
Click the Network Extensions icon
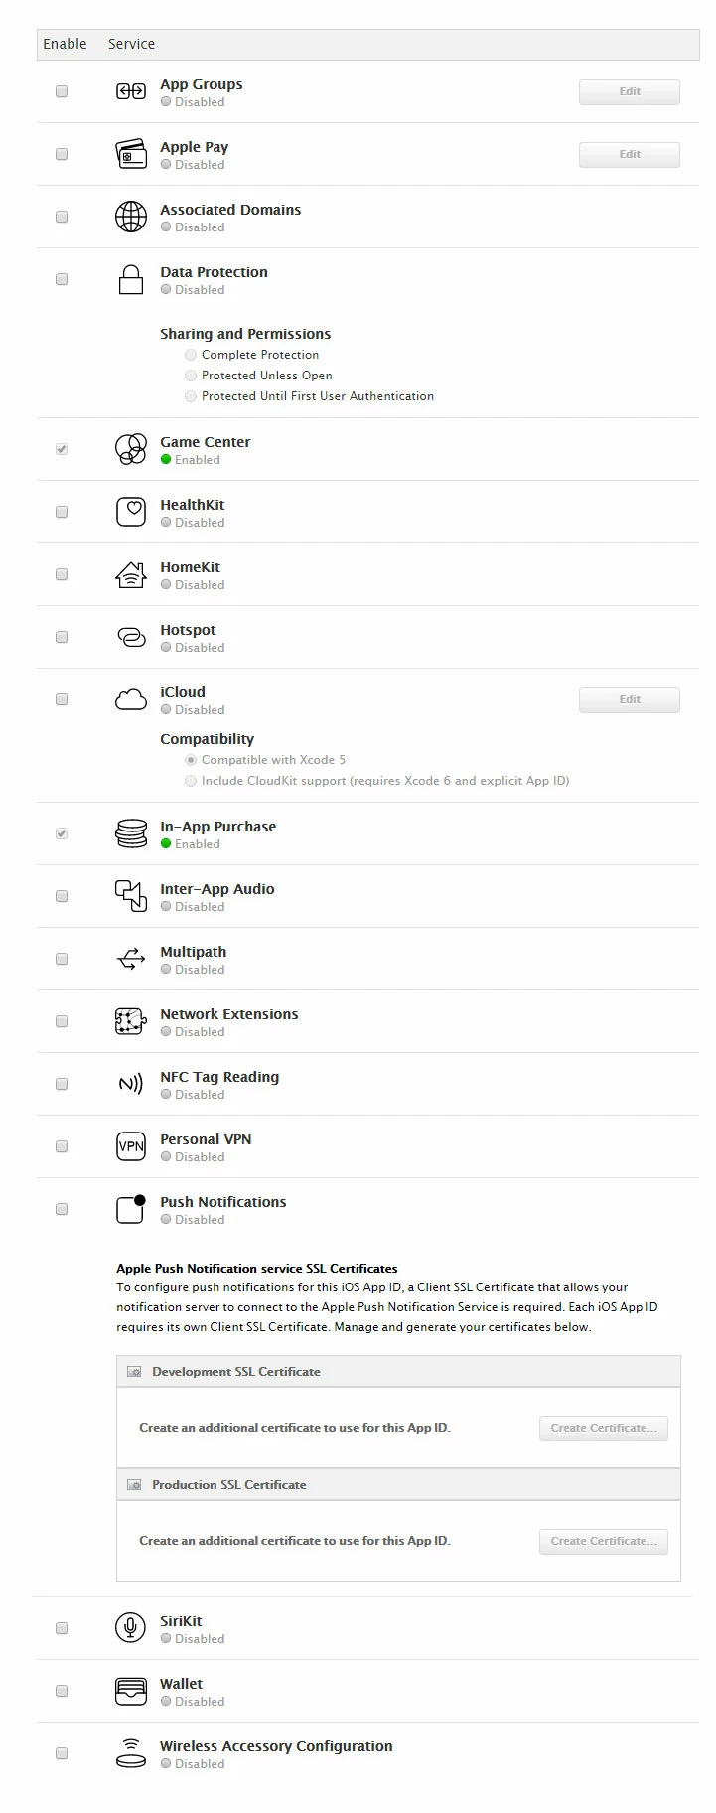(x=131, y=1021)
